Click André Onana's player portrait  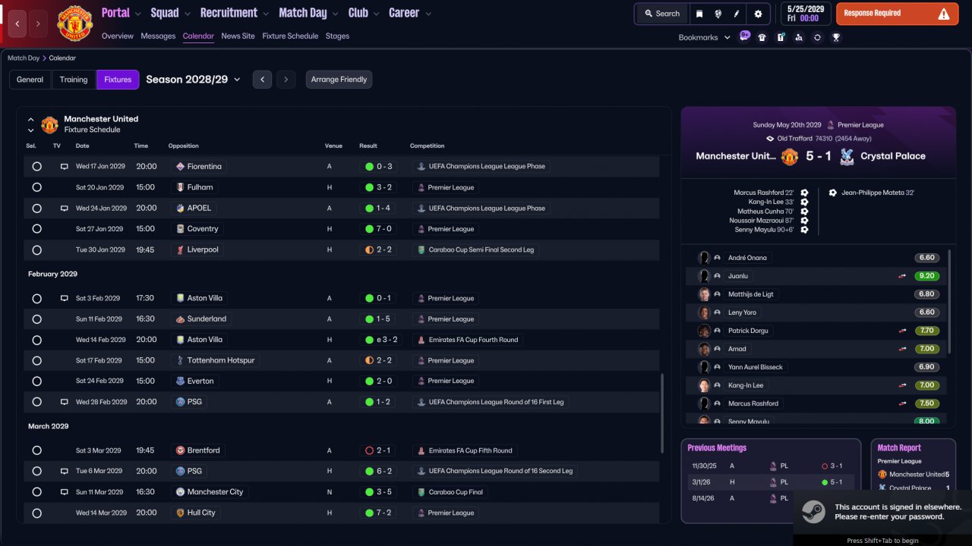(704, 258)
